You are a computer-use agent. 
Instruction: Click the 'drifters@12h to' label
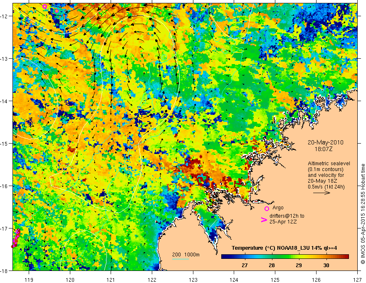coord(287,216)
